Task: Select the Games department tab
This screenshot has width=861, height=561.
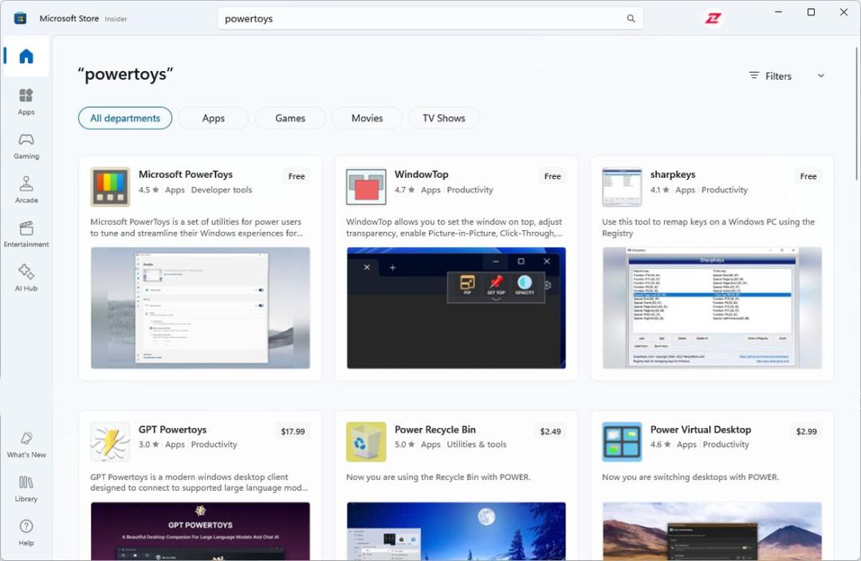Action: click(290, 118)
